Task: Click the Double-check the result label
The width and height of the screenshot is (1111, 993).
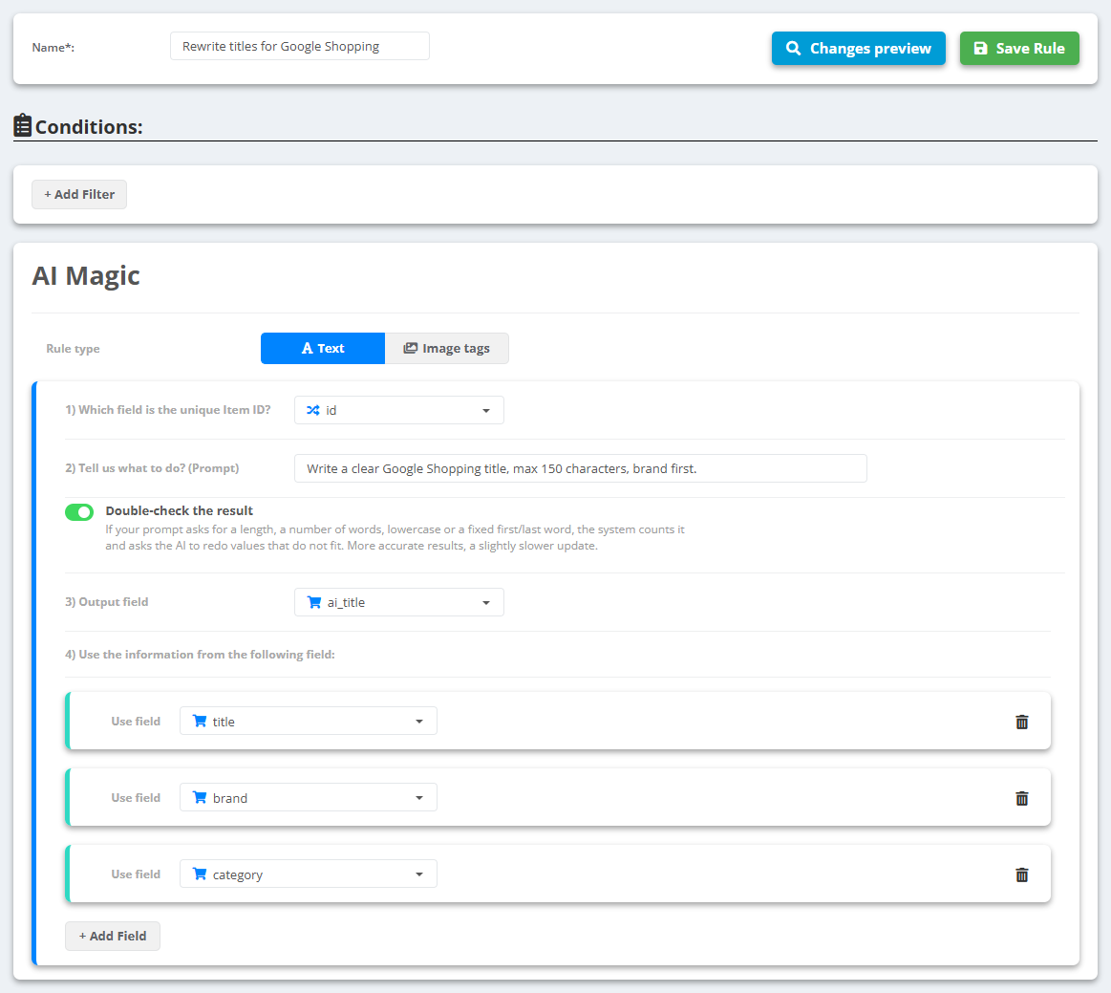Action: (180, 510)
